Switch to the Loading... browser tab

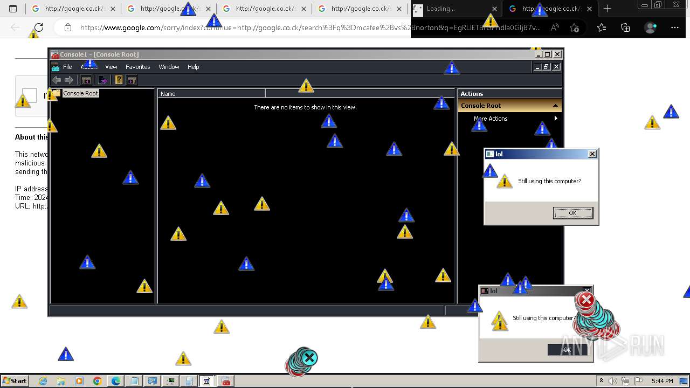[x=456, y=9]
